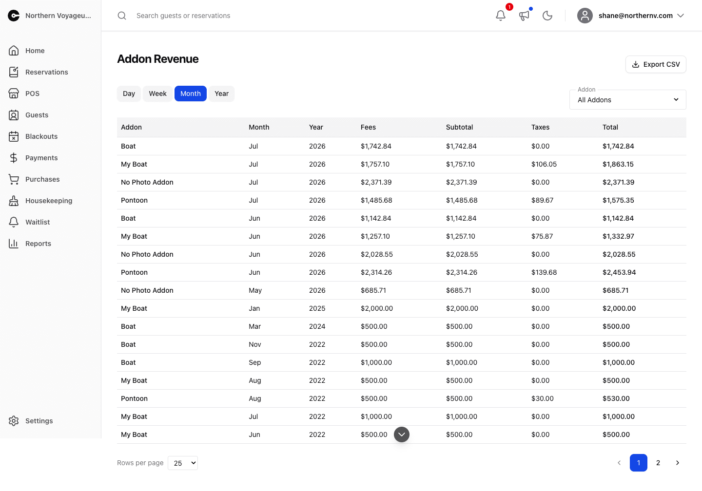Click the Fees column header
Viewport: 702px width, 491px height.
pos(368,127)
